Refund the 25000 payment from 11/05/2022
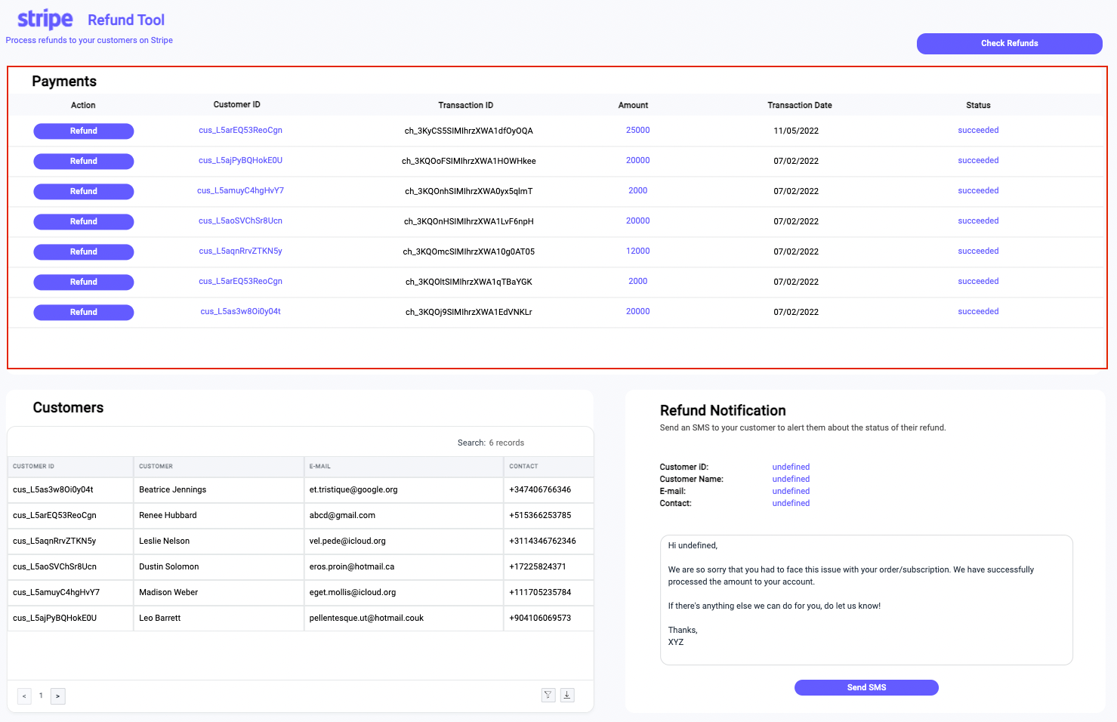The height and width of the screenshot is (722, 1117). coord(83,131)
